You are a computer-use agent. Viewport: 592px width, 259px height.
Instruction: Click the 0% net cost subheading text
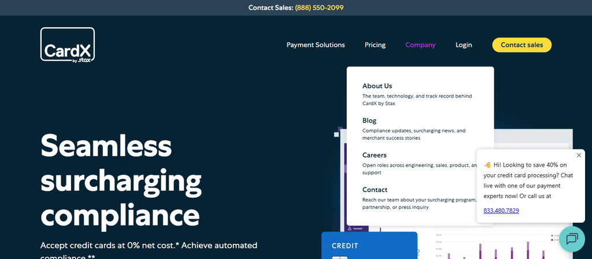click(149, 251)
